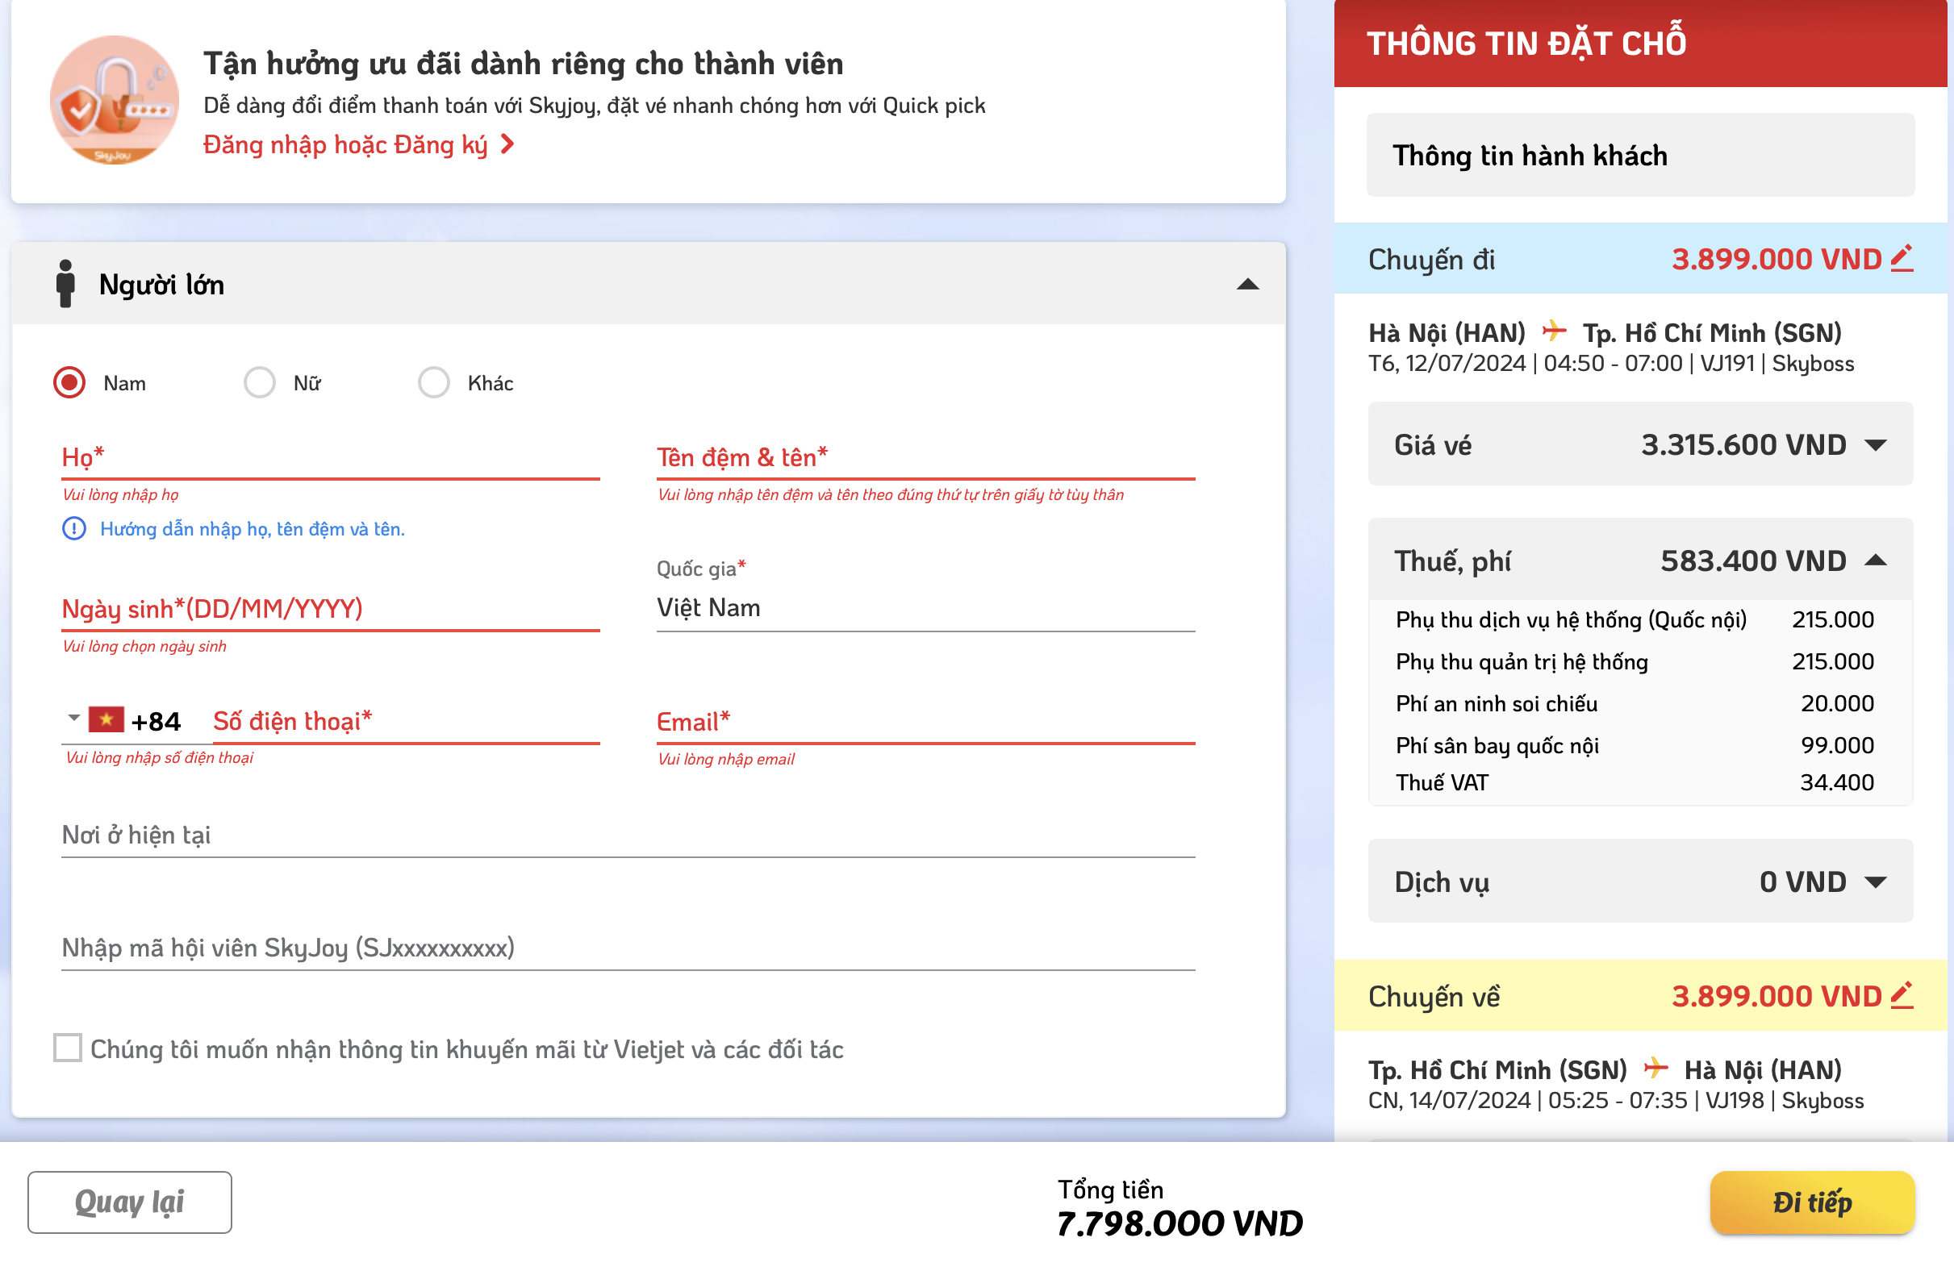Open Hướng dẫn nhập họ, tên link
Image resolution: width=1954 pixels, height=1271 pixels.
tap(252, 529)
